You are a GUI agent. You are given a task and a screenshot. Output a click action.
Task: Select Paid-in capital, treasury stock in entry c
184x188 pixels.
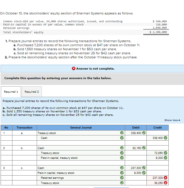pos(81,173)
